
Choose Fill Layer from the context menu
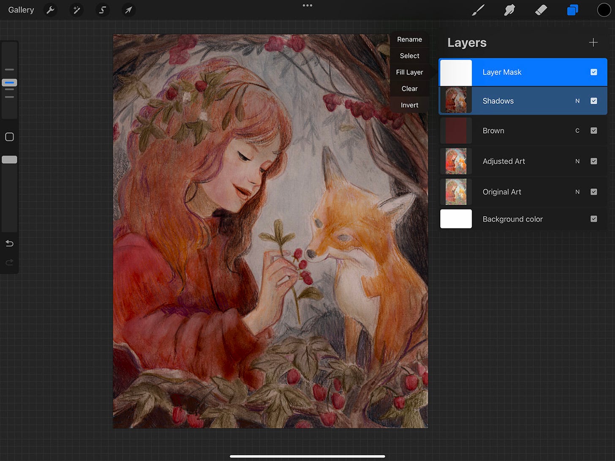pos(409,72)
